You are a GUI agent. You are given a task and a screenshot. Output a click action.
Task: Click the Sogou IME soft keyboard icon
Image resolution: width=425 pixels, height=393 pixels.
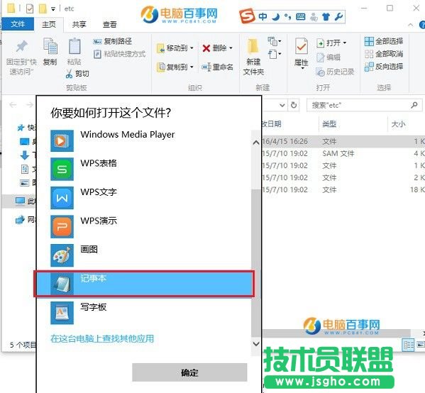300,17
